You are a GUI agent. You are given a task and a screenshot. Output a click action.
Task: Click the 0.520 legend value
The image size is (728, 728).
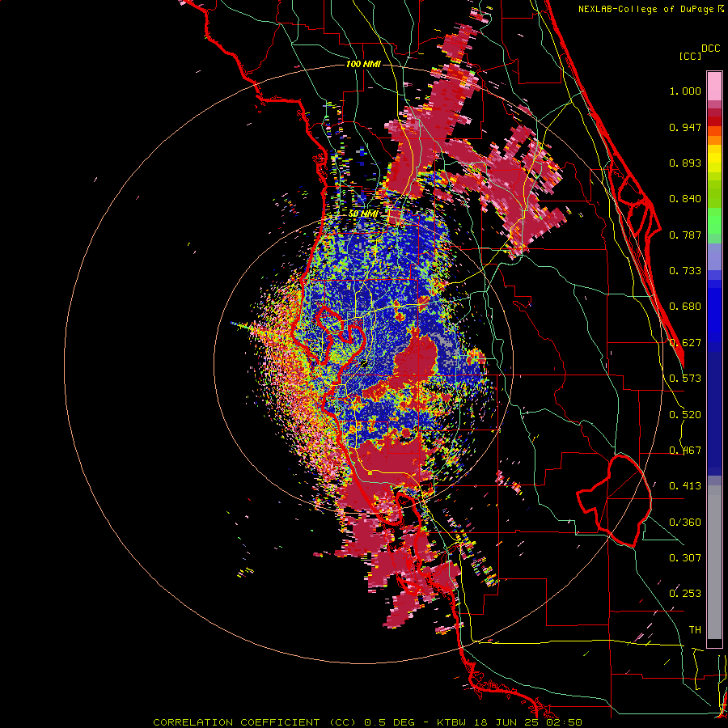point(685,415)
